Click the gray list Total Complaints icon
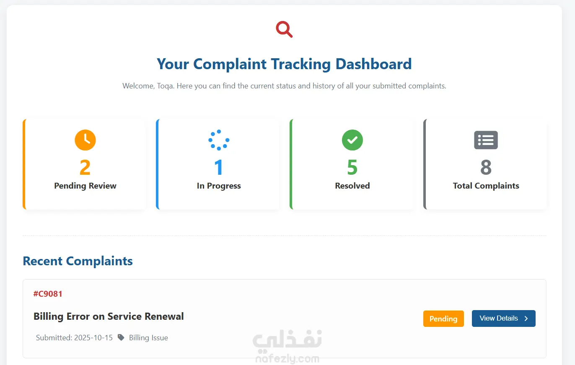This screenshot has width=575, height=365. click(486, 140)
